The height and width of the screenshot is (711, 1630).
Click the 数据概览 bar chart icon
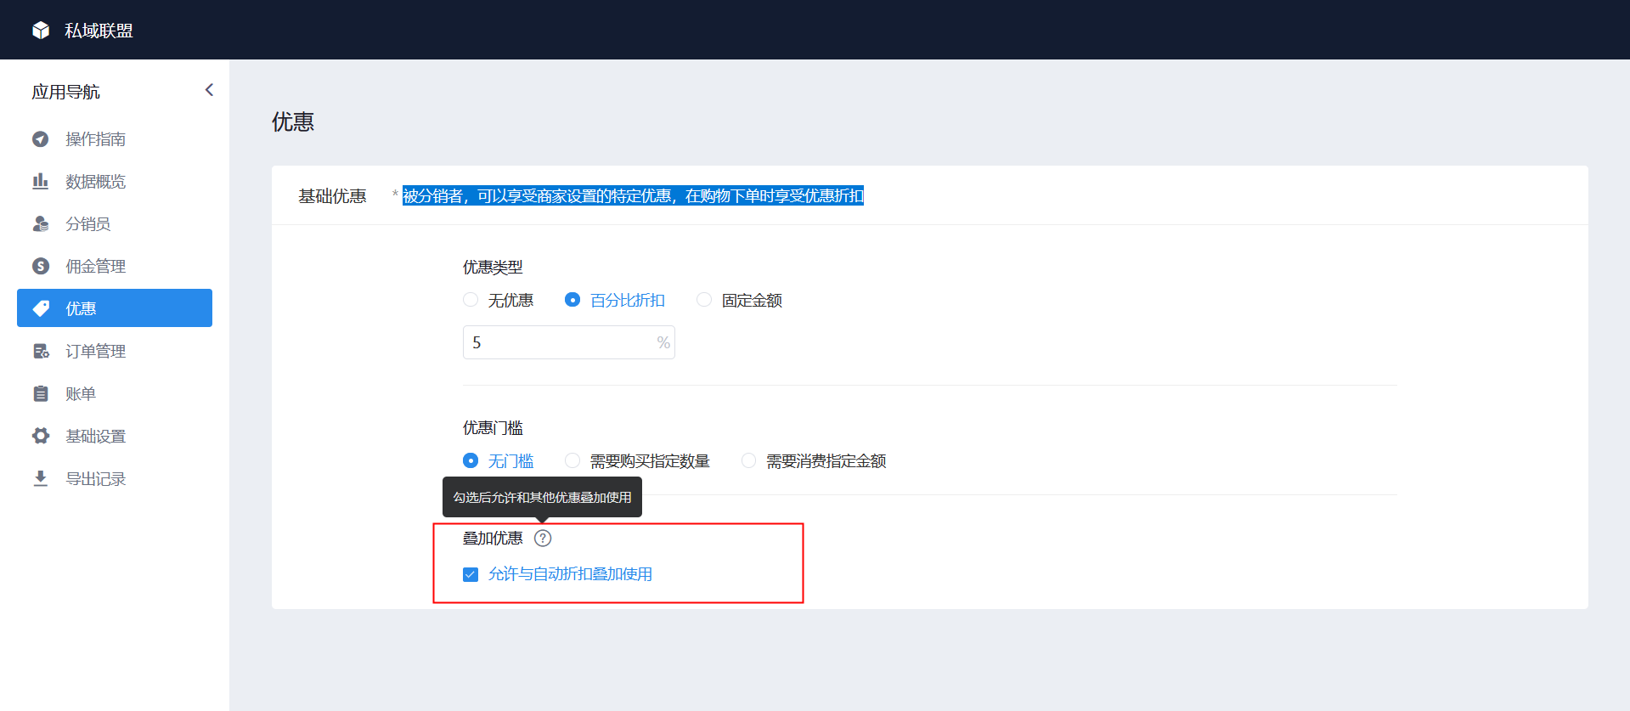click(41, 181)
